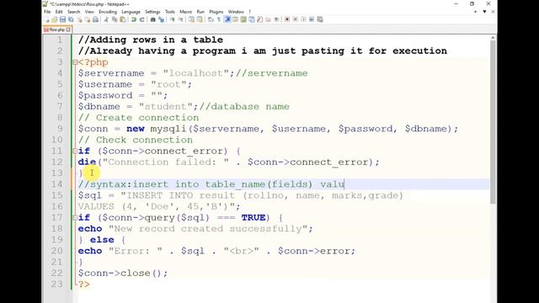539x303 pixels.
Task: Click the text "$servername" on line 4
Action: point(111,73)
